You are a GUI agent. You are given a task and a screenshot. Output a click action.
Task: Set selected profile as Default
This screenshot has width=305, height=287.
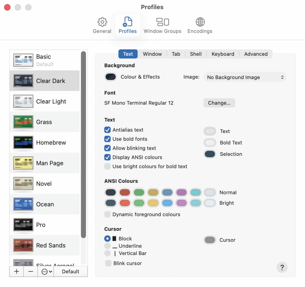point(71,272)
